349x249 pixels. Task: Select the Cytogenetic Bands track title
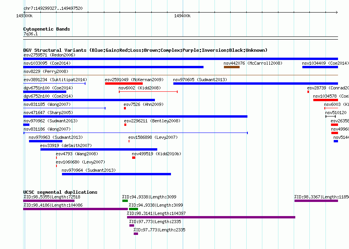click(47, 29)
